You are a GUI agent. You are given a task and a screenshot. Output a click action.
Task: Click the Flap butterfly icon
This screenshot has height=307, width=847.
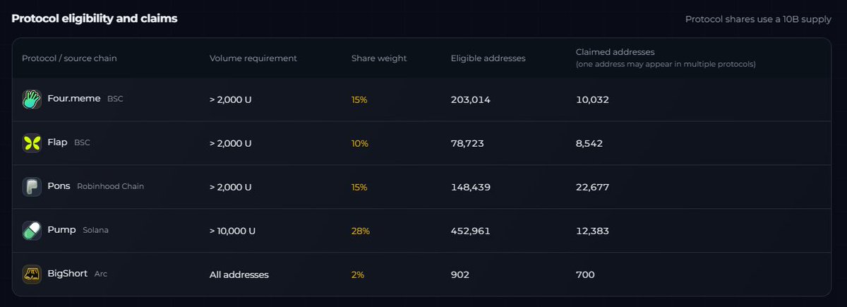[x=32, y=143]
